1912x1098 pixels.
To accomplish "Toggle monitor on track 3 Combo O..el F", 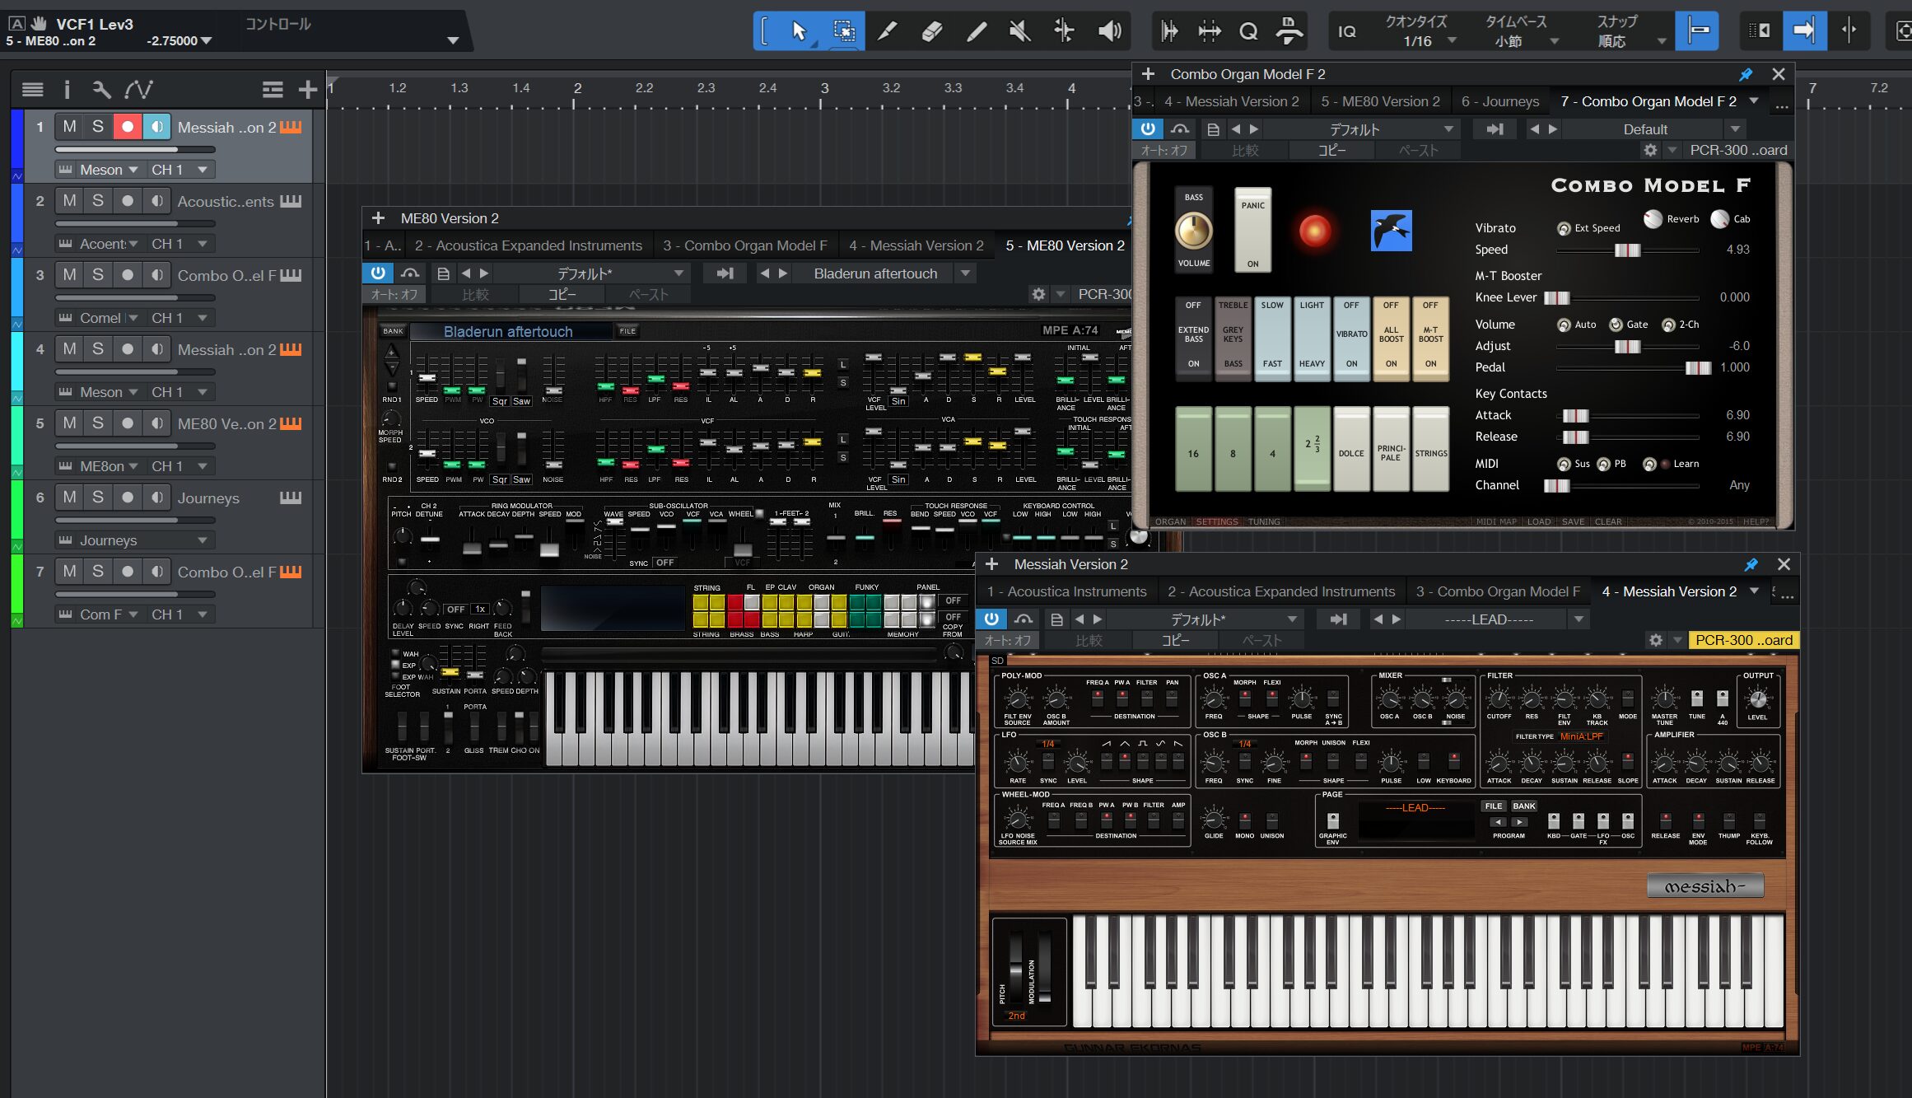I will pos(156,275).
